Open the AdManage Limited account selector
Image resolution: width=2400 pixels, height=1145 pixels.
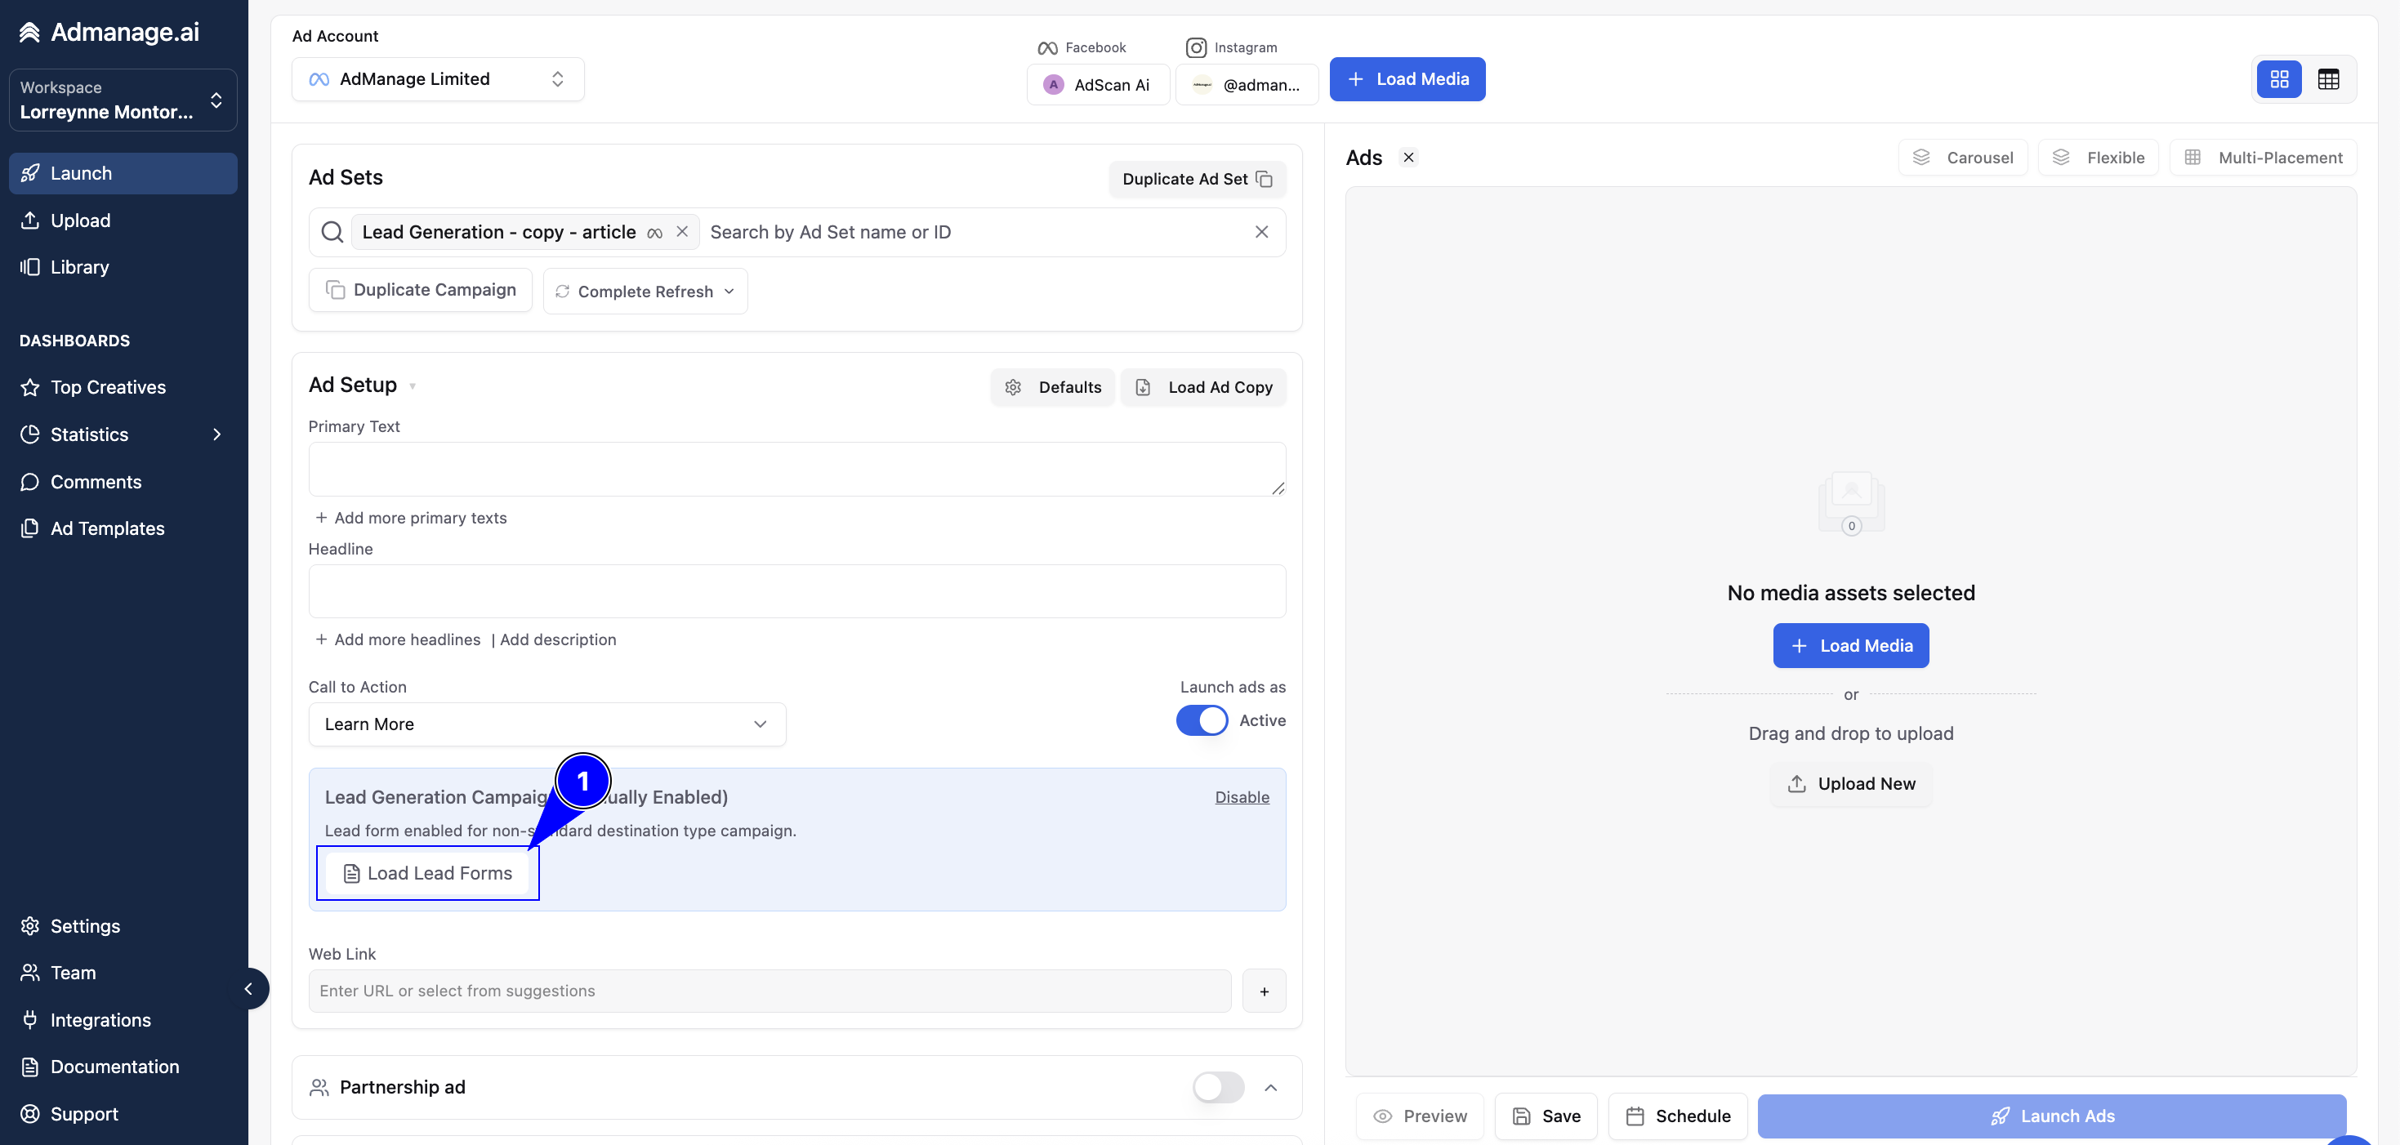tap(438, 79)
